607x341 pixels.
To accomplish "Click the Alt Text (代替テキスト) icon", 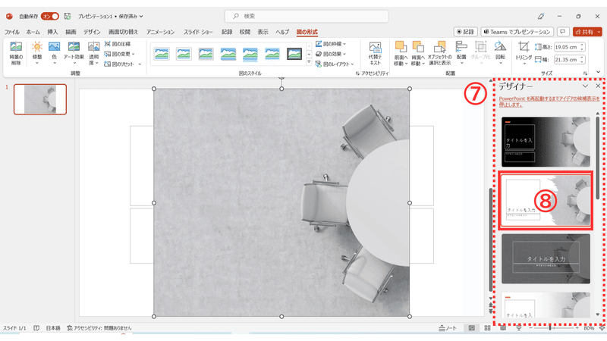I will (x=375, y=53).
